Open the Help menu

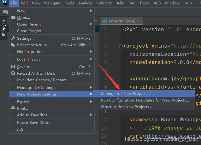click(x=187, y=3)
